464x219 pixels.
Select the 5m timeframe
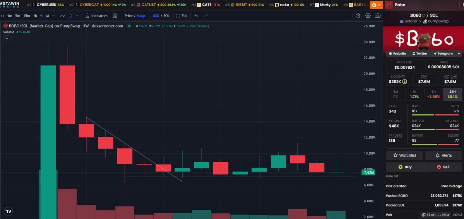pos(18,16)
